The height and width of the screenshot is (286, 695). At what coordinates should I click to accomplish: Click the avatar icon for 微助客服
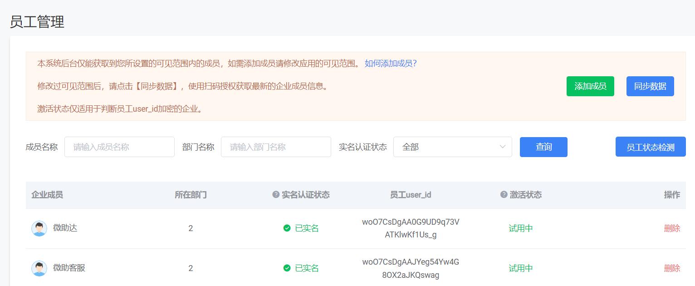tap(39, 268)
